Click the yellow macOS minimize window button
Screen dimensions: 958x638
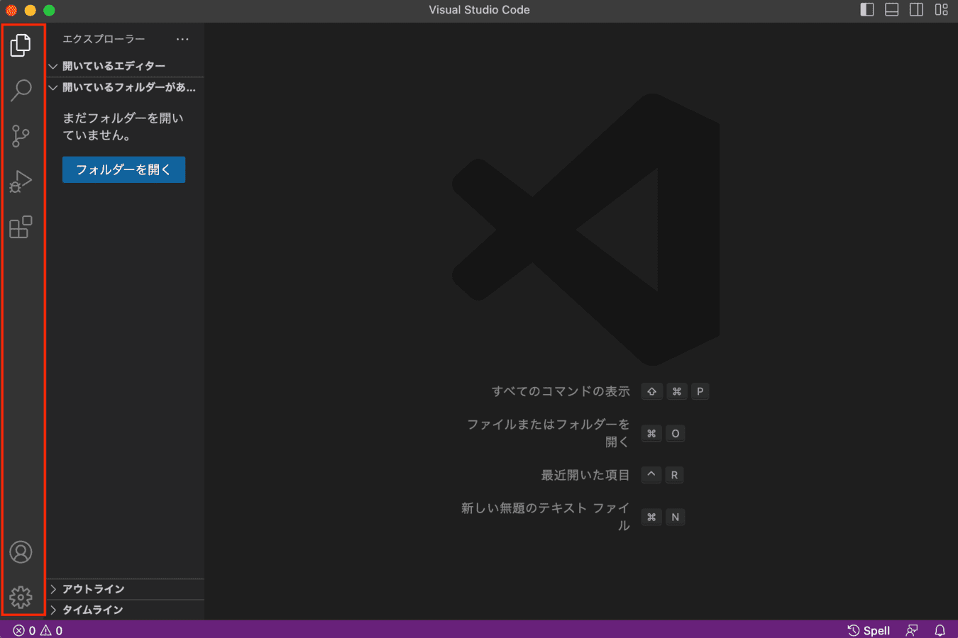tap(30, 10)
